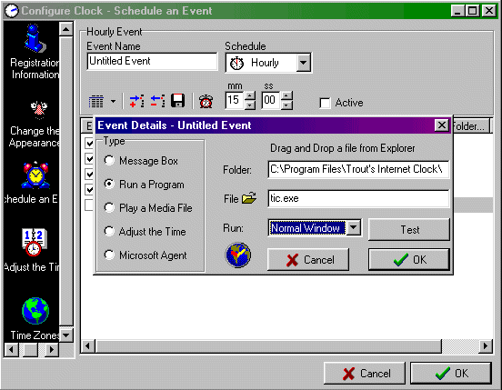Open Adjust the Time sidebar icon
The image size is (502, 390).
point(35,242)
